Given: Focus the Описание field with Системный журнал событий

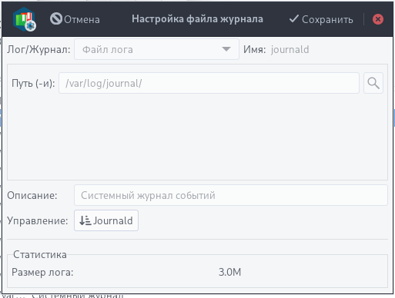Looking at the screenshot, I should tap(231, 195).
